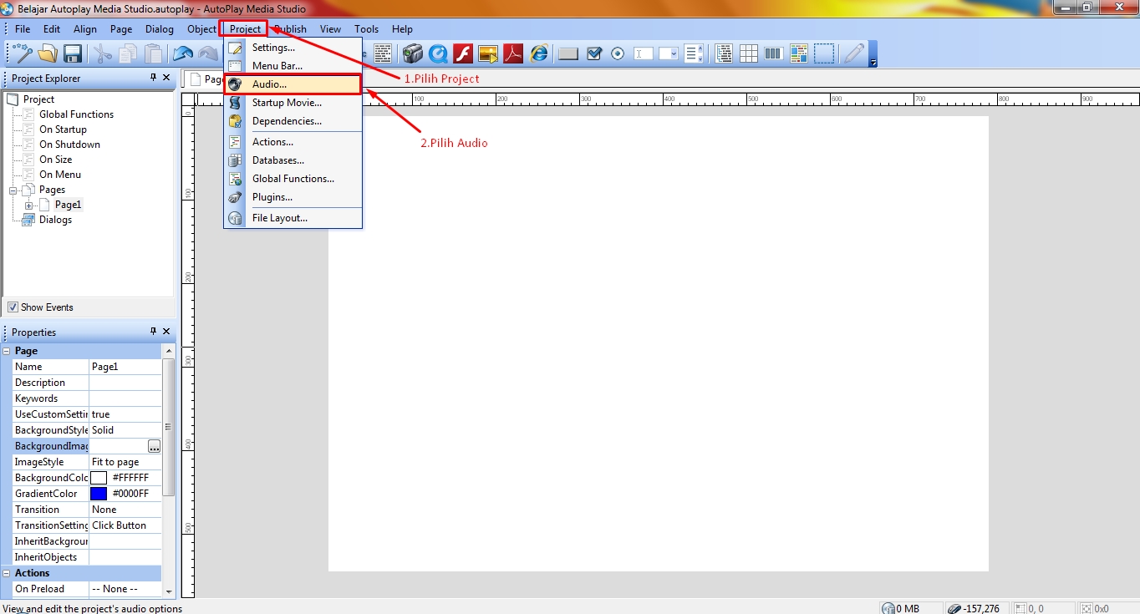Screen dimensions: 1140x614
Task: Open the Publish menu
Action: [290, 29]
